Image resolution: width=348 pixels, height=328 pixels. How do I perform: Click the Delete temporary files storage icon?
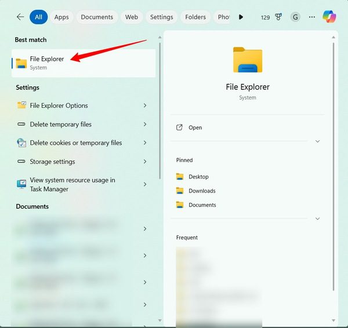click(21, 124)
